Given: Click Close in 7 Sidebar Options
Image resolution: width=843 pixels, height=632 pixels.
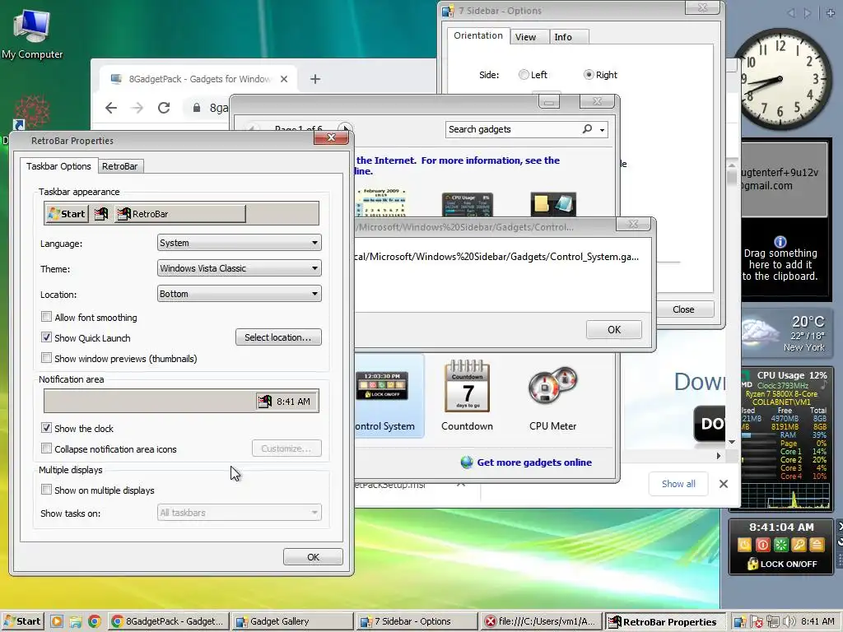Looking at the screenshot, I should pyautogui.click(x=683, y=309).
